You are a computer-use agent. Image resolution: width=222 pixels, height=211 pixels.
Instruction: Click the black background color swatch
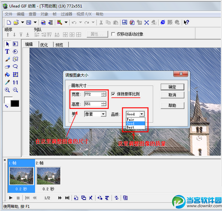tap(15, 104)
